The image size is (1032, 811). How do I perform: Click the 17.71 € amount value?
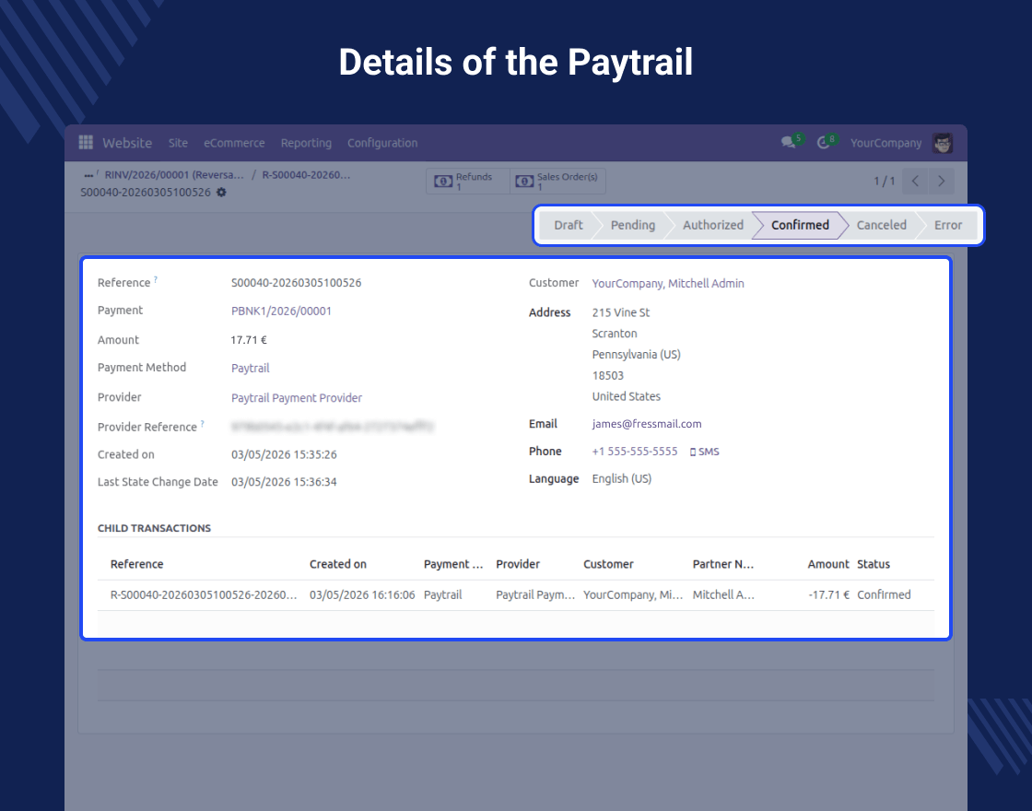coord(249,340)
